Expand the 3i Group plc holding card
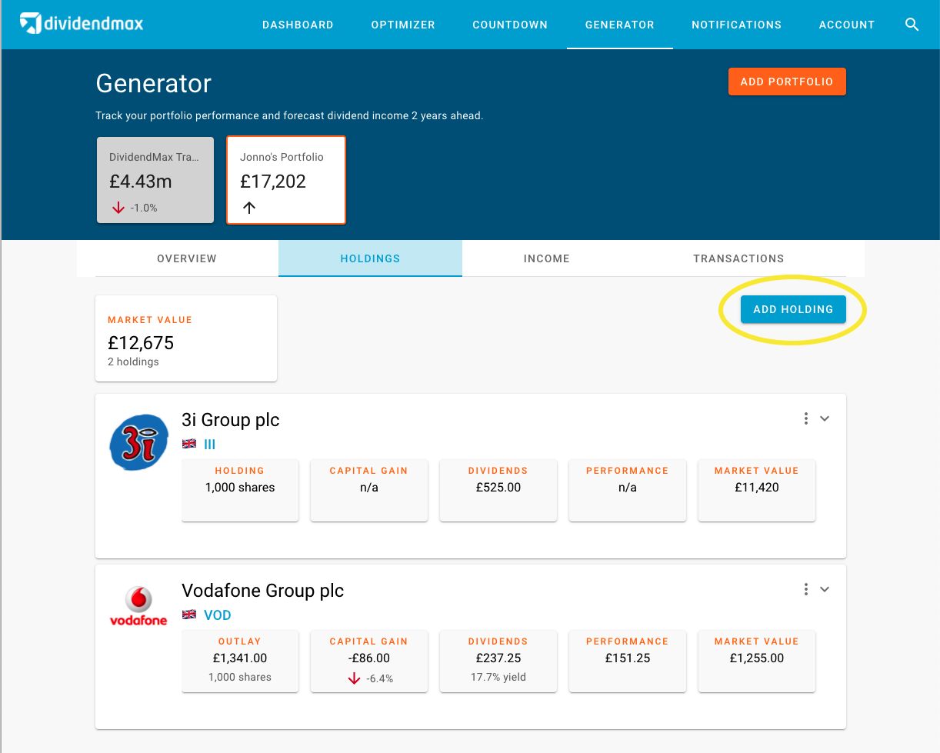Viewport: 940px width, 753px height. click(x=825, y=418)
